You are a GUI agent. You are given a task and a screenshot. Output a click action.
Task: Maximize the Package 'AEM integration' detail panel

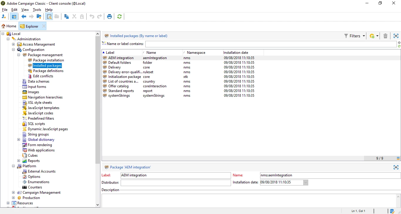[396, 167]
